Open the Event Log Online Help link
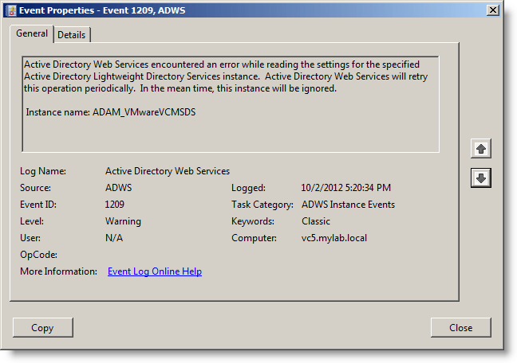517x363 pixels. (x=155, y=271)
